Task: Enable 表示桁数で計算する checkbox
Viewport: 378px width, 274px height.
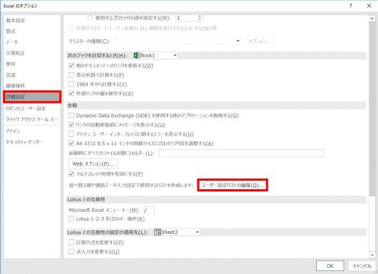Action: (71, 75)
